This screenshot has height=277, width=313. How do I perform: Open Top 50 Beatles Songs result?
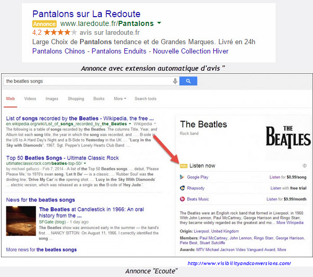click(x=62, y=158)
